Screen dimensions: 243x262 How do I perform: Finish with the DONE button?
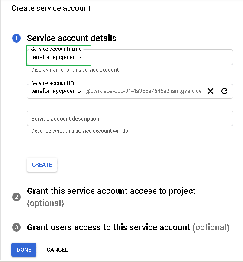click(24, 249)
